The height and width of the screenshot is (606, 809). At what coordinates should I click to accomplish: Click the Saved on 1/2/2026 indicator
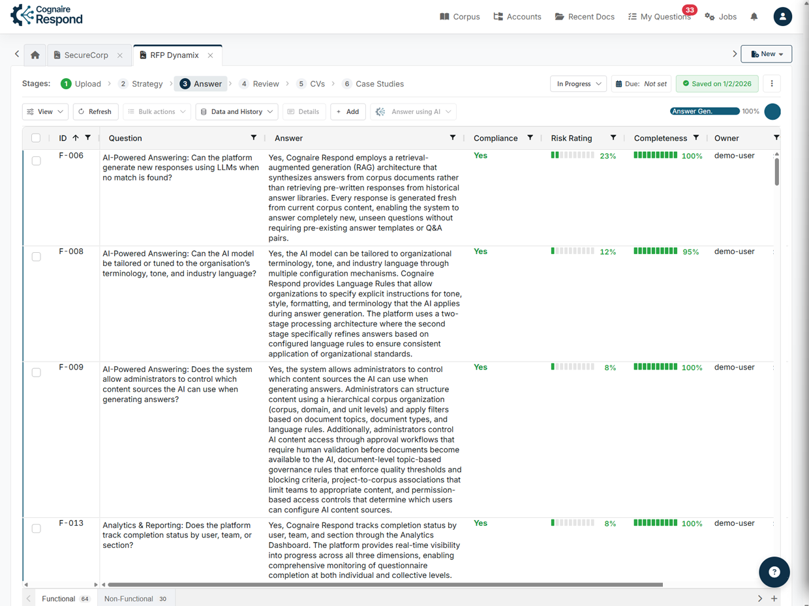click(717, 85)
